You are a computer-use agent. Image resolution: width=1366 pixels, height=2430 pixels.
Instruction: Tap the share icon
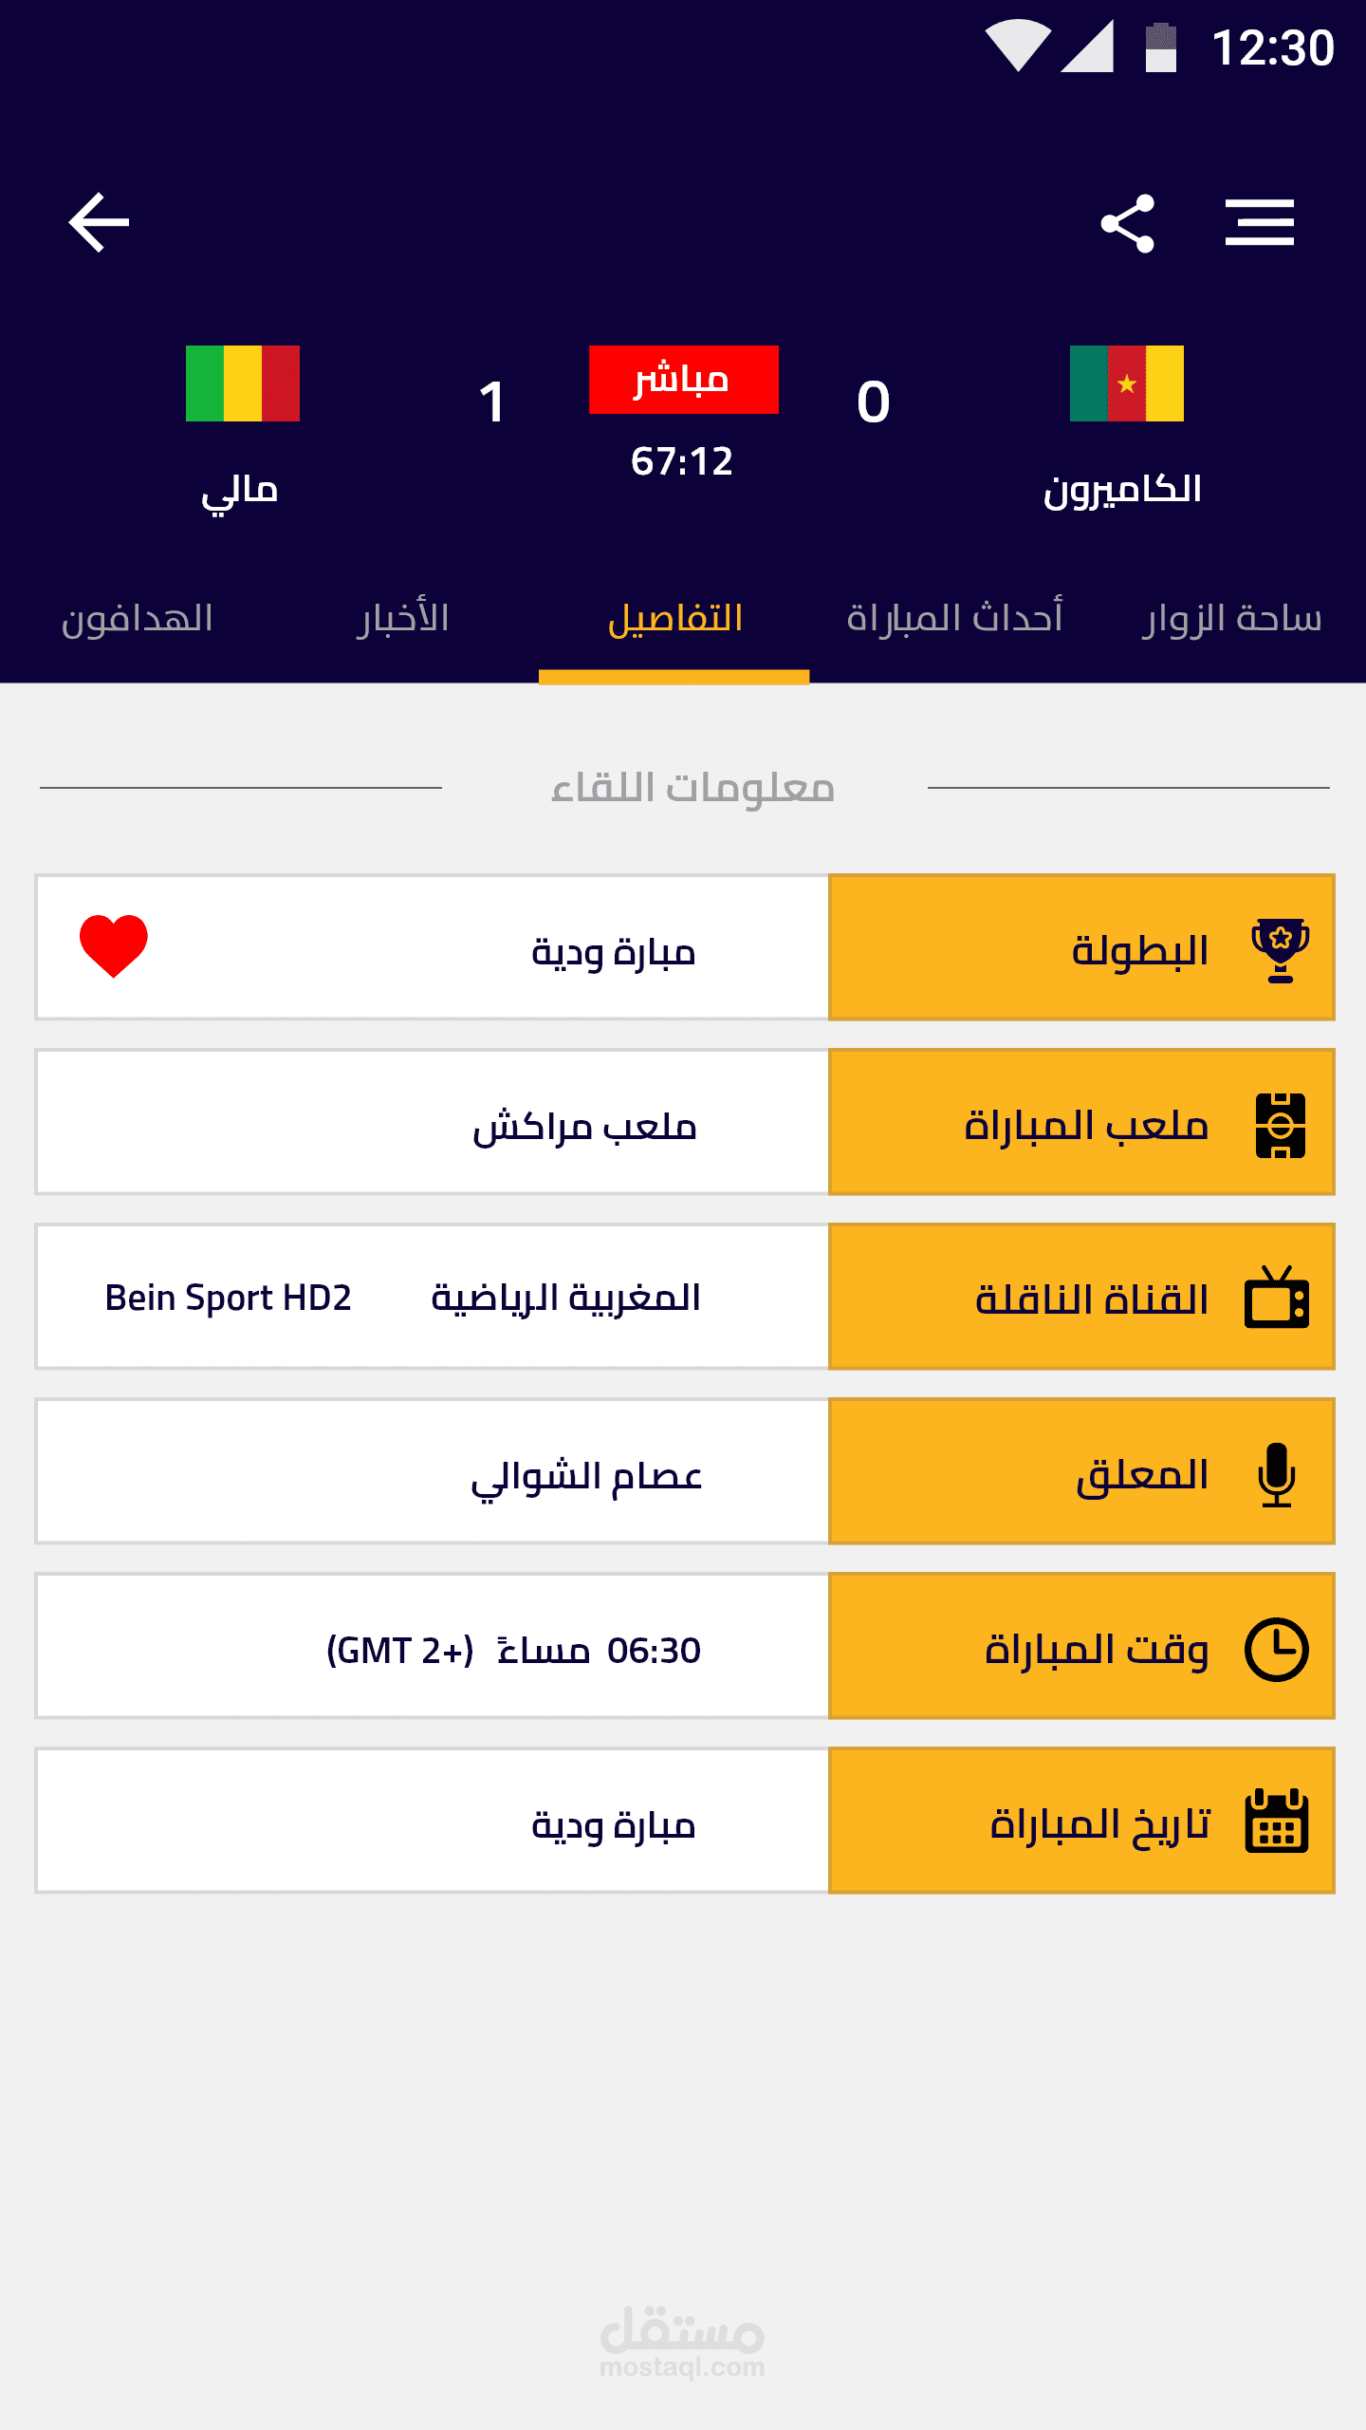[1127, 224]
